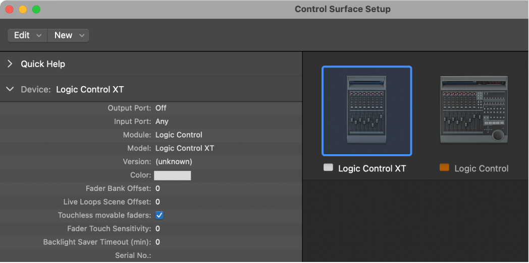Disable Touchless movable faders checkbox
This screenshot has height=263, width=529.
[x=159, y=215]
